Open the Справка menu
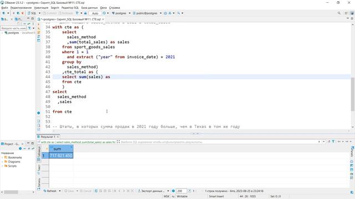Image resolution: width=355 pixels, height=199 pixels. point(115,8)
